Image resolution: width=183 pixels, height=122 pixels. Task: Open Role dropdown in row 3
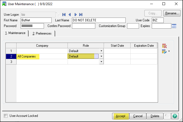pos(101,62)
